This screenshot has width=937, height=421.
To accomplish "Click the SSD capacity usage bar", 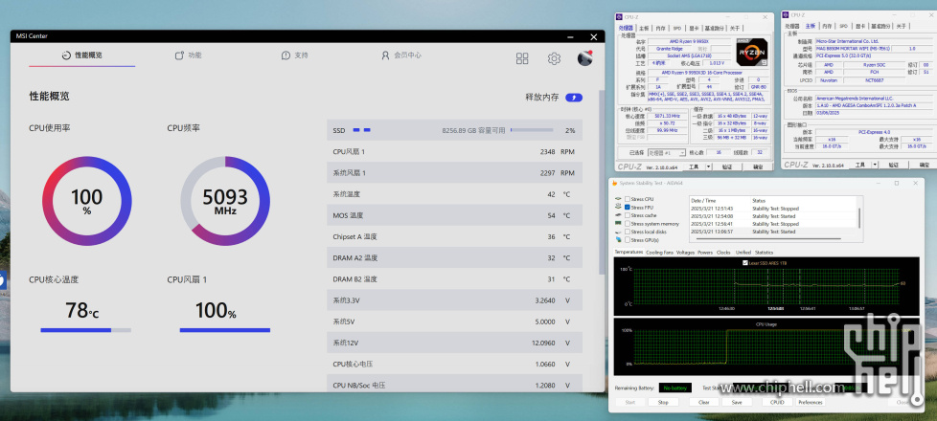I will 532,130.
